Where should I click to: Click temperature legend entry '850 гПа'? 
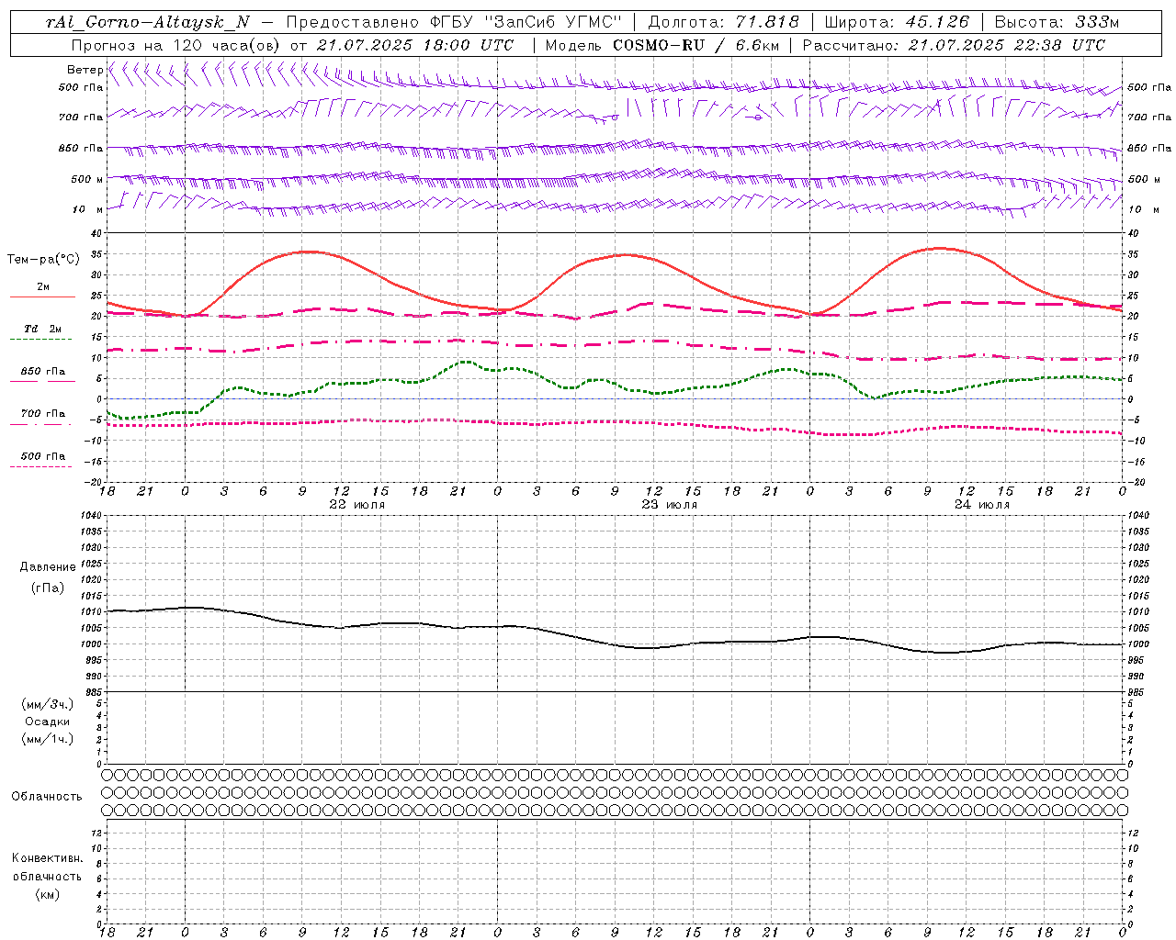43,372
